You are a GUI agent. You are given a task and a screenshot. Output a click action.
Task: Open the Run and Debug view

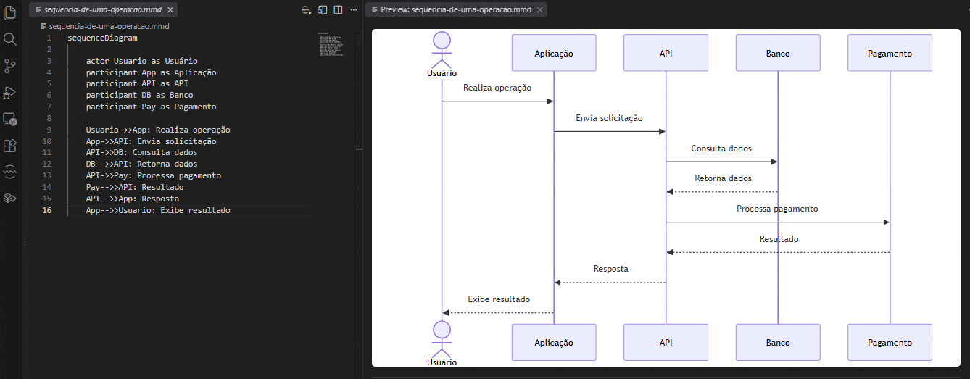point(10,93)
